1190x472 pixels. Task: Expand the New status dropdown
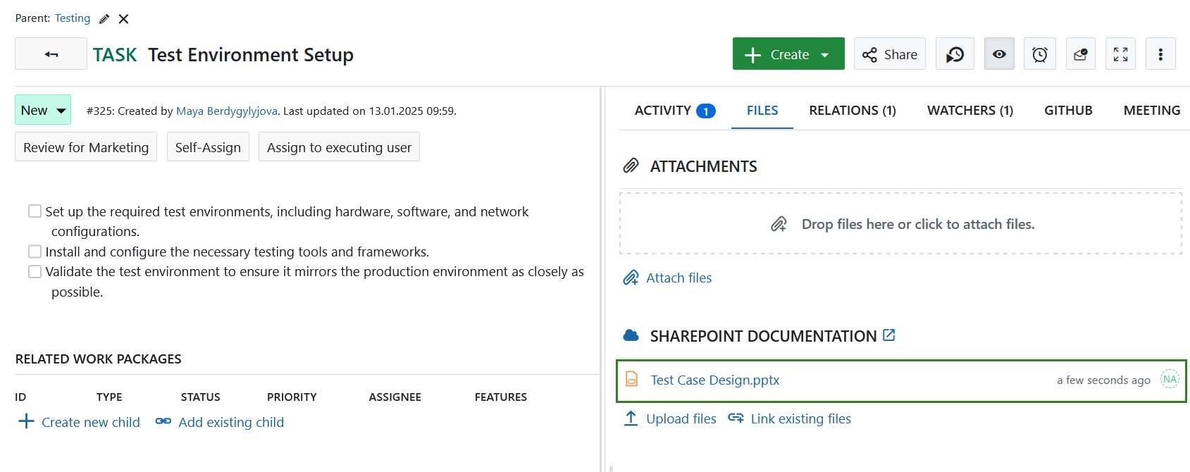tap(43, 110)
